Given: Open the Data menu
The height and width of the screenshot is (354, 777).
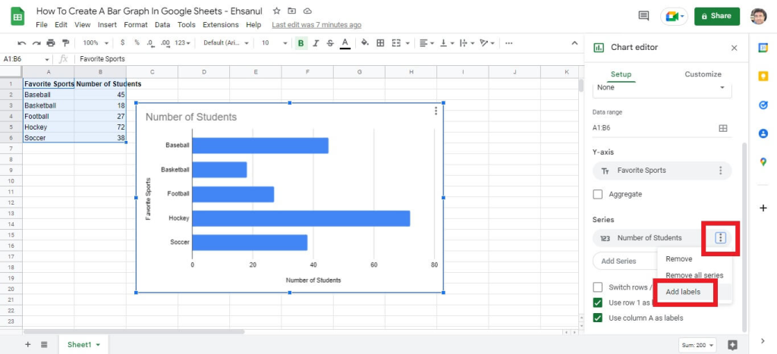Looking at the screenshot, I should (162, 25).
